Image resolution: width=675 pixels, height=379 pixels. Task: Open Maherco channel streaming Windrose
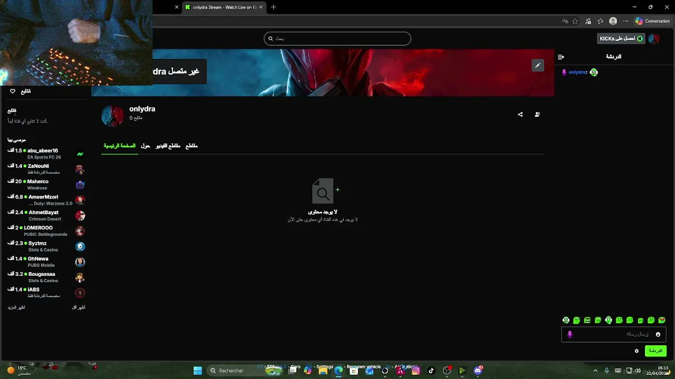[x=46, y=184]
